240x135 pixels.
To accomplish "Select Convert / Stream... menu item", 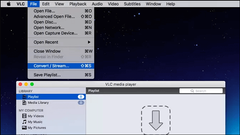I will click(61, 66).
